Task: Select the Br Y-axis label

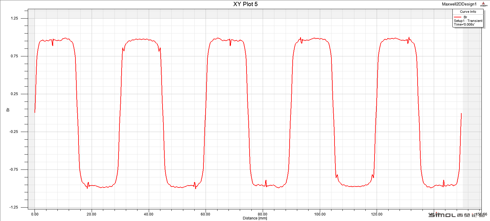Action: [x=8, y=109]
